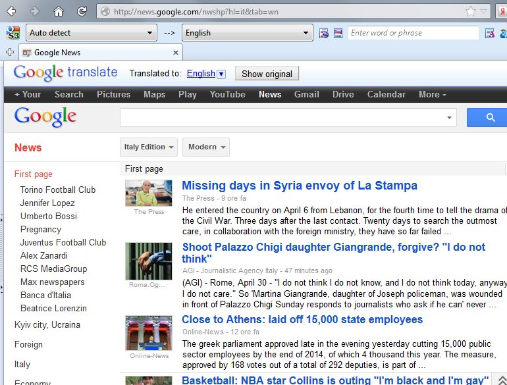
Task: Open Calendar in the Google bar
Action: (386, 94)
